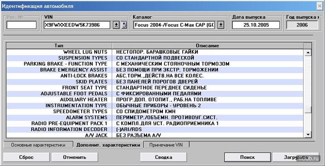Select PARKING BRAKE - FUNCTION TYPE row
This screenshot has height=166, width=325.
155,64
